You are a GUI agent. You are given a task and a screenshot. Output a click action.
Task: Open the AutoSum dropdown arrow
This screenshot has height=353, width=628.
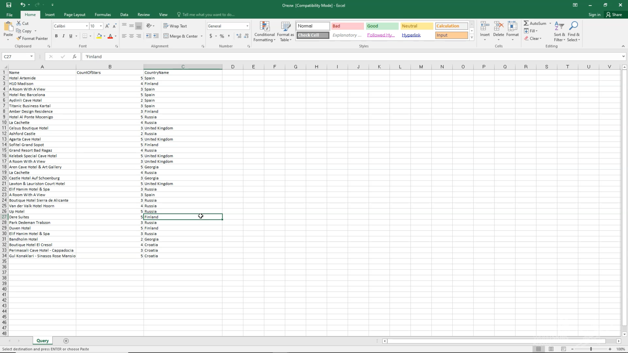[x=550, y=23]
